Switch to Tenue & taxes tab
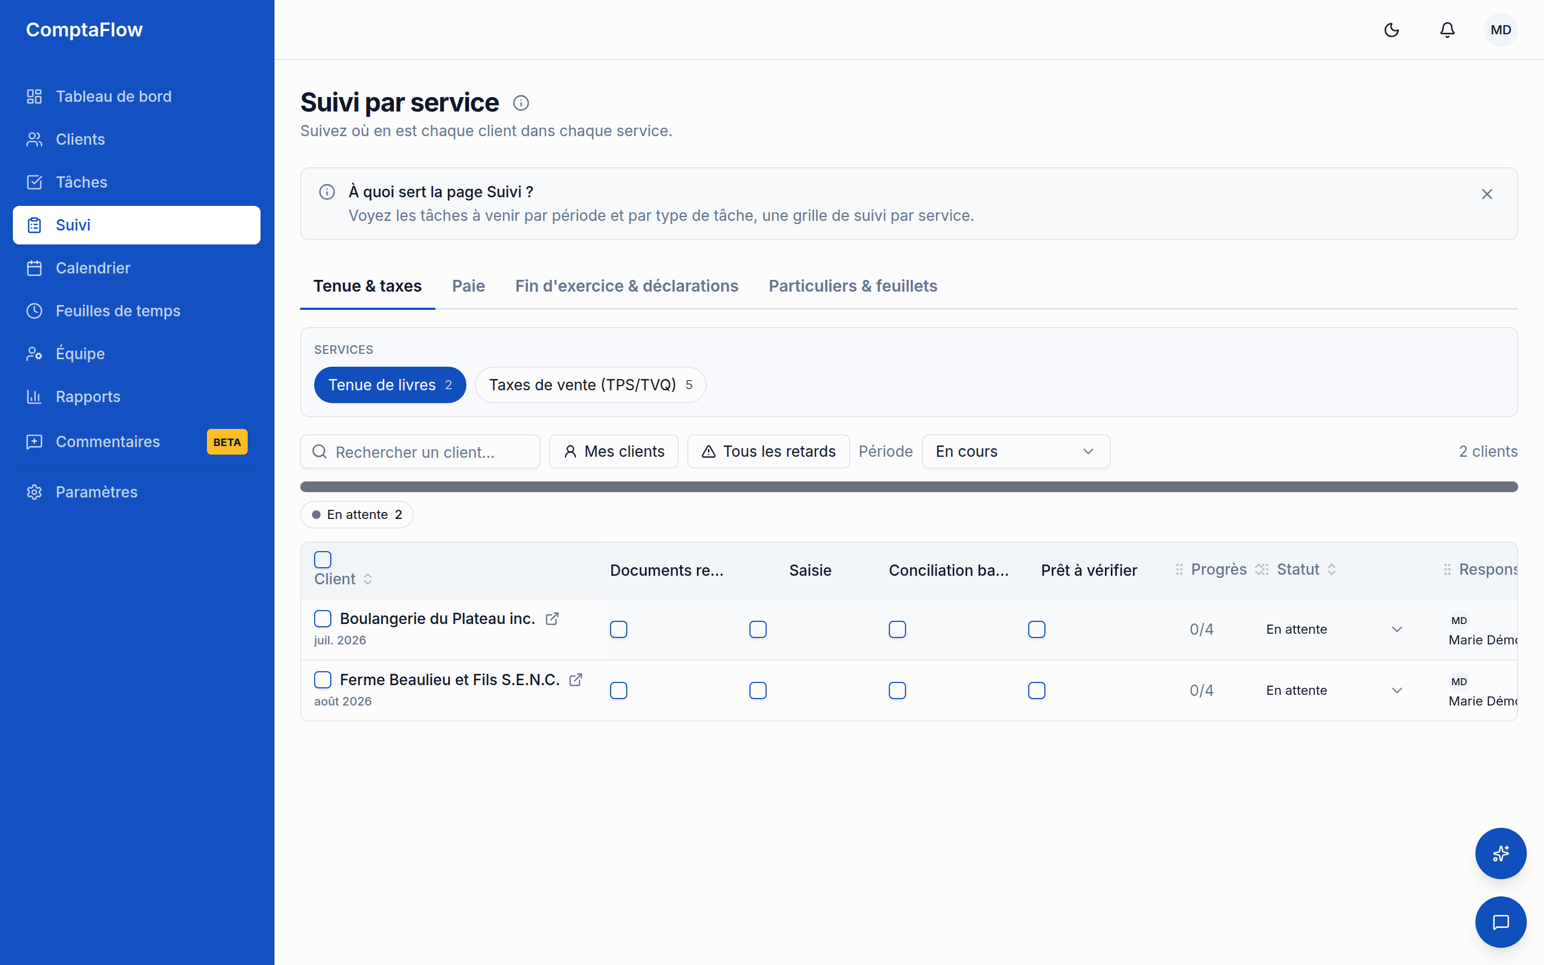This screenshot has width=1544, height=965. pos(367,286)
